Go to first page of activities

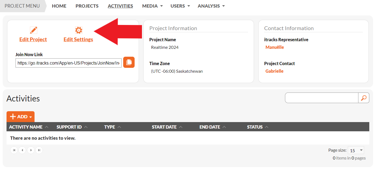click(14, 150)
